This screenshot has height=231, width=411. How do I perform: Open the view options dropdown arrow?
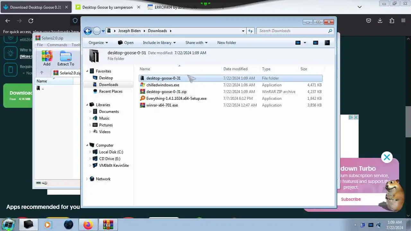click(x=305, y=43)
